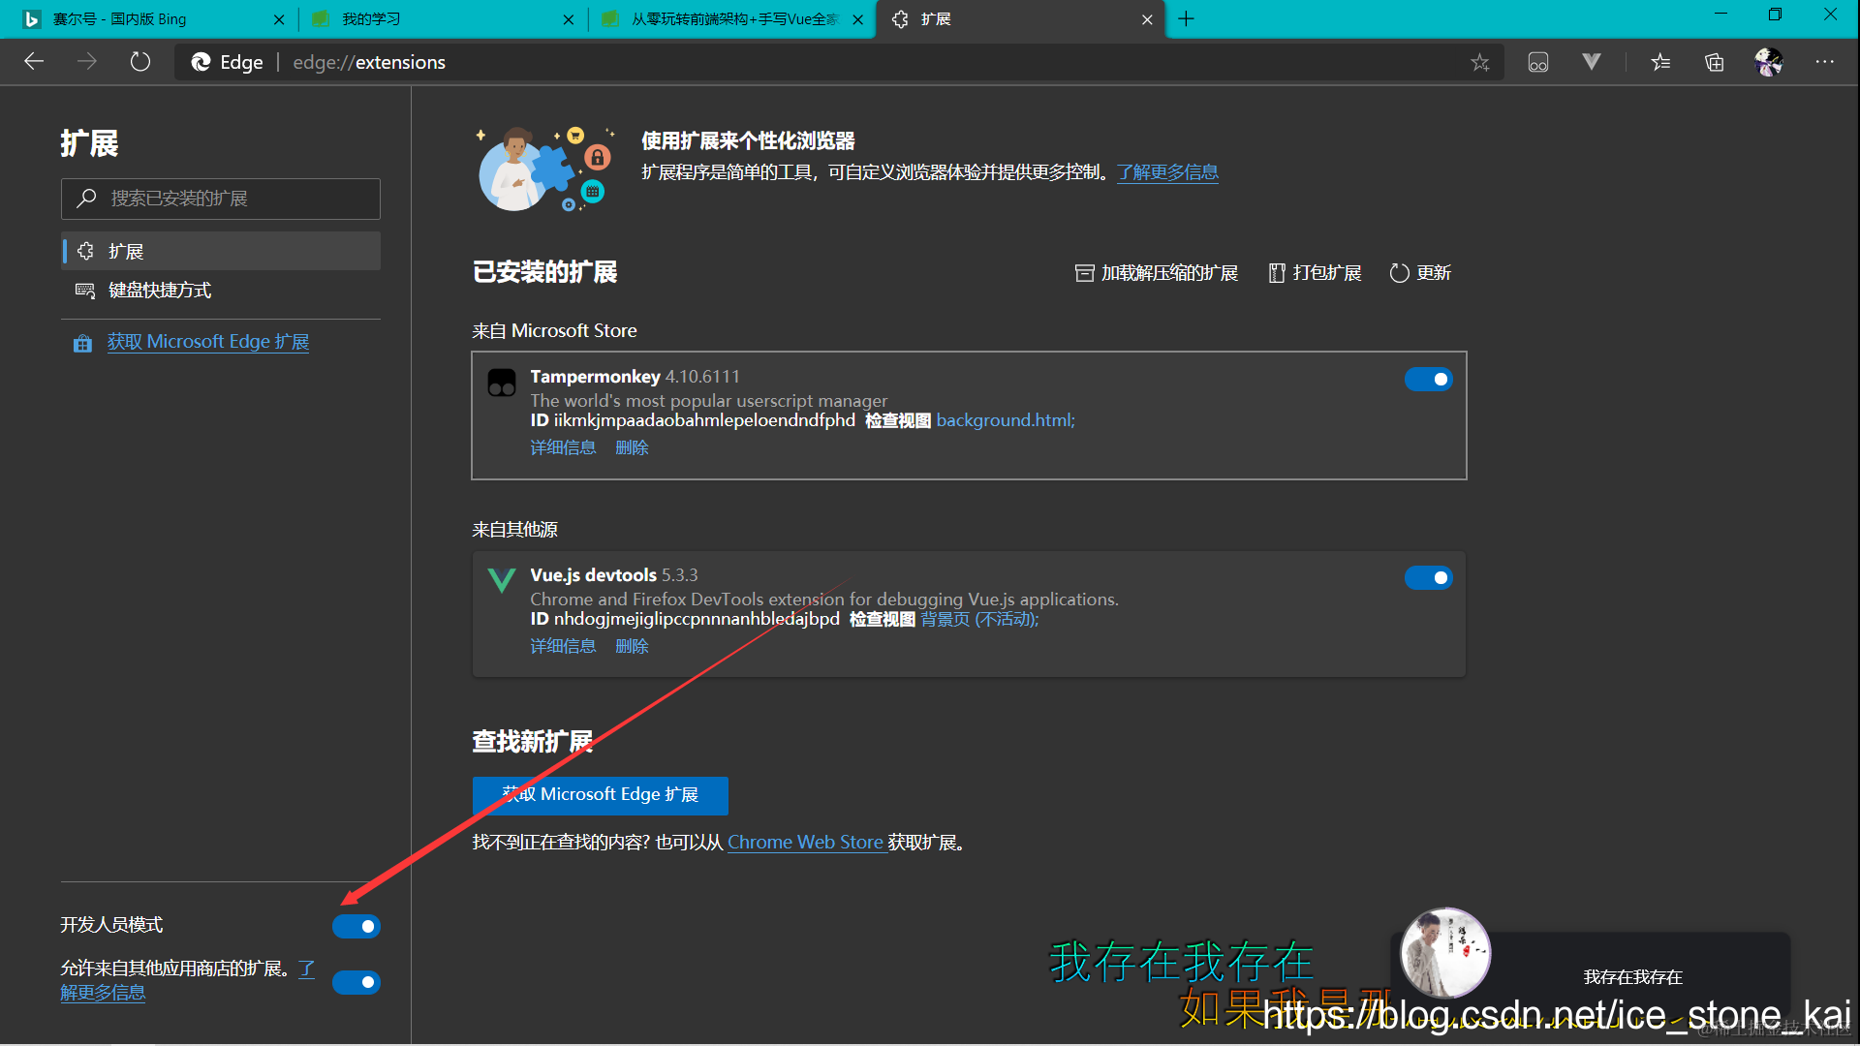Click the search installed extensions field
The height and width of the screenshot is (1046, 1860).
(x=220, y=199)
